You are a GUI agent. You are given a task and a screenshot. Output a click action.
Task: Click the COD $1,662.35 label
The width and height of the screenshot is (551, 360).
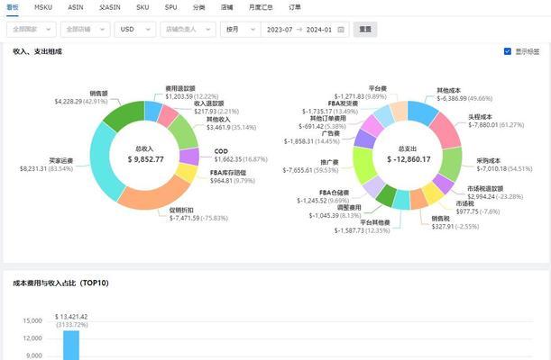(241, 156)
